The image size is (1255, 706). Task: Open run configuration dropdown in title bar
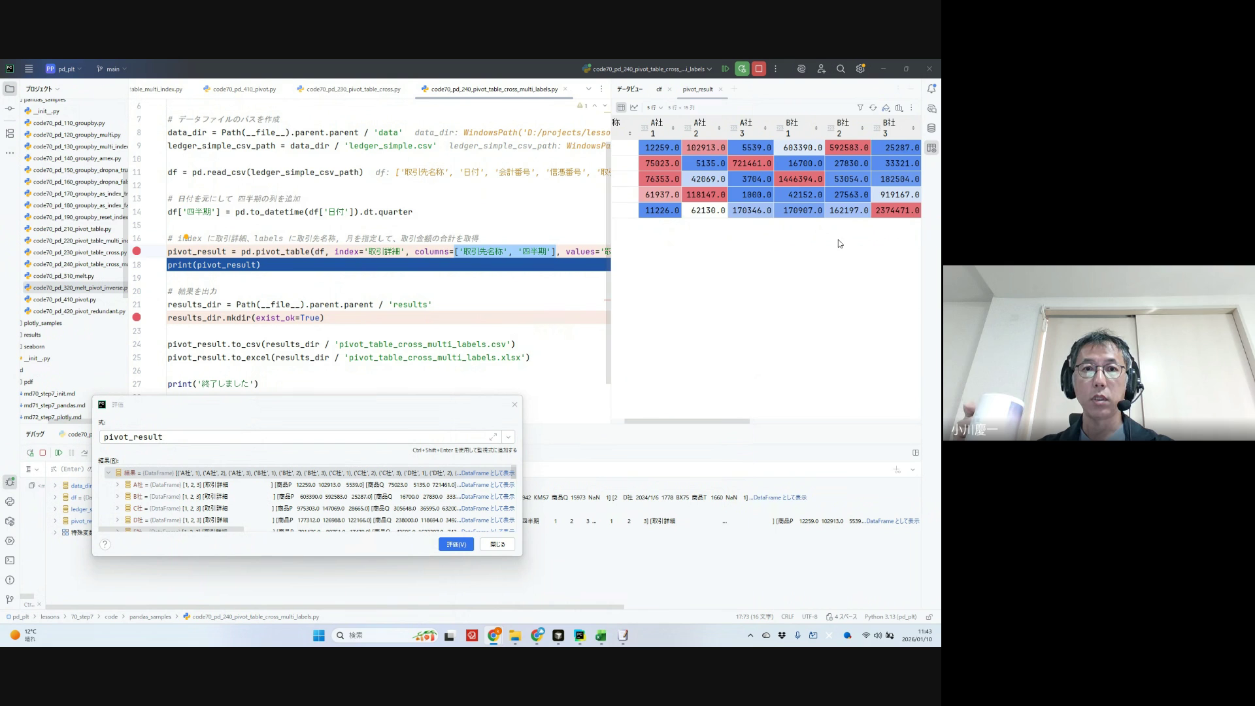coord(647,69)
